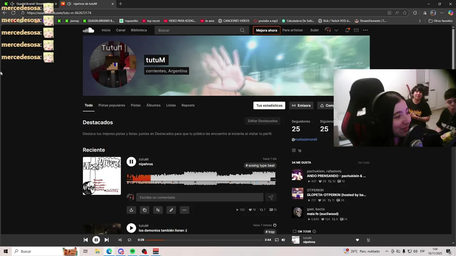This screenshot has height=256, width=456.
Task: Seek on the bottom player progress bar
Action: coord(204,240)
